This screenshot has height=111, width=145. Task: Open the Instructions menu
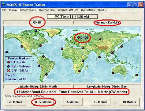coord(88,10)
